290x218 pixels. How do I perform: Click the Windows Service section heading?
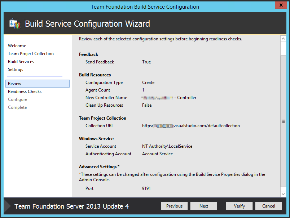pyautogui.click(x=96, y=139)
